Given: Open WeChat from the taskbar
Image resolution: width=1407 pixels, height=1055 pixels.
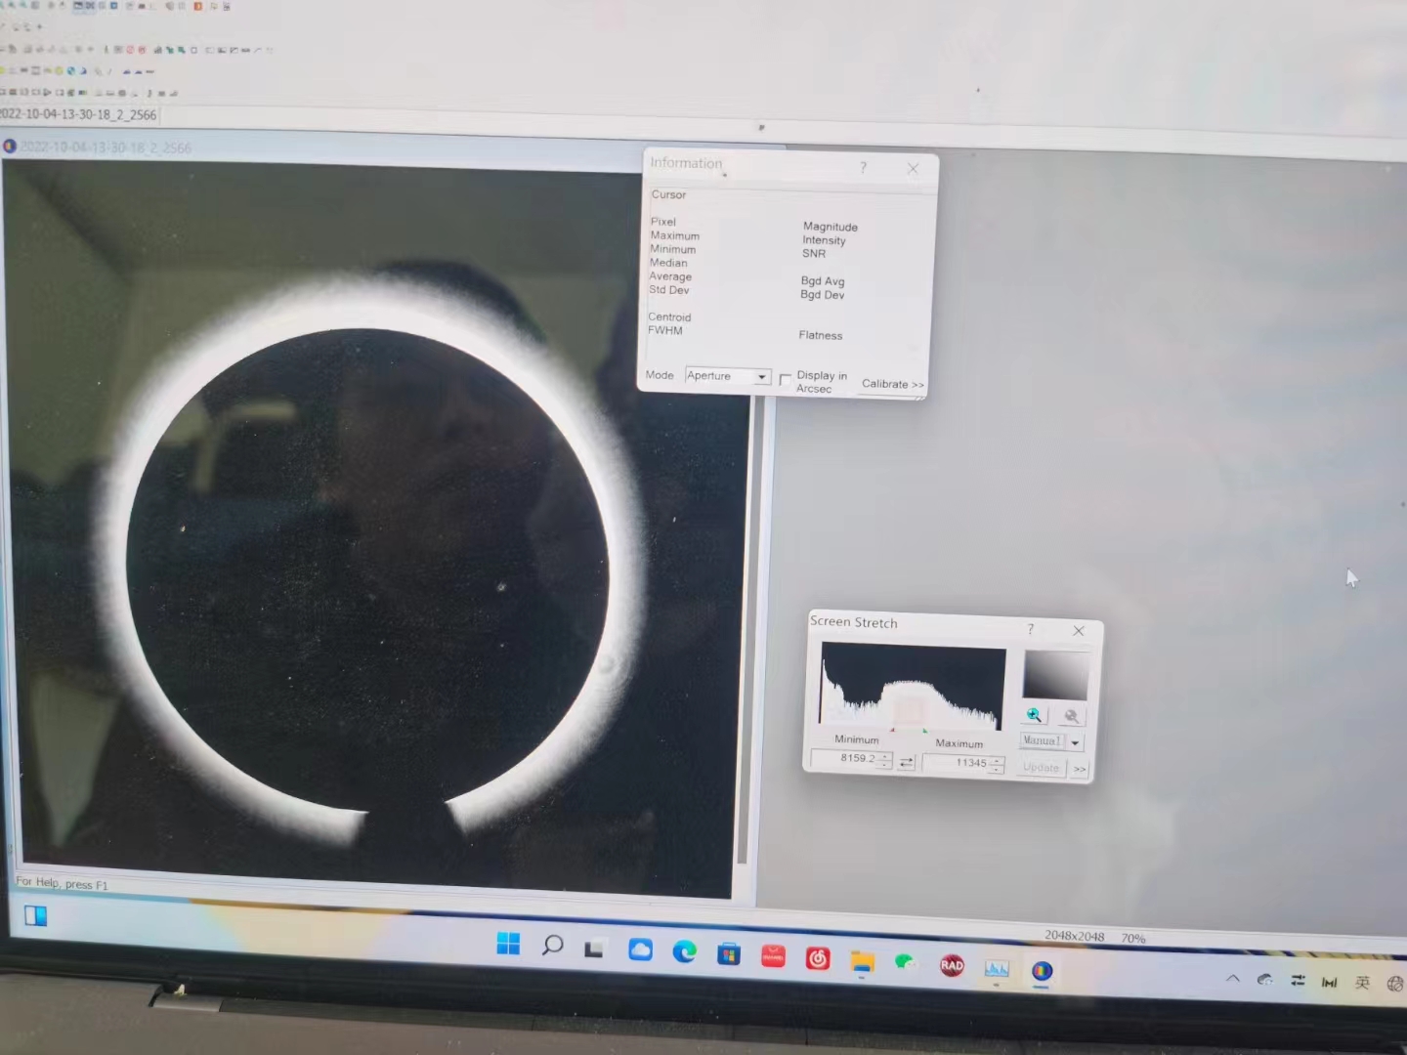Looking at the screenshot, I should [x=906, y=963].
